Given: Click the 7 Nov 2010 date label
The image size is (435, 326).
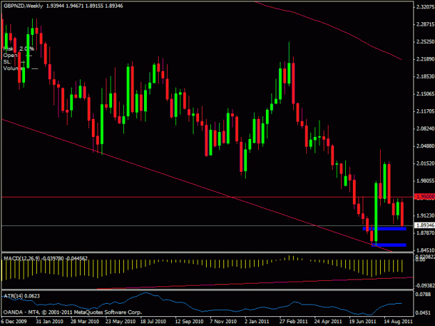Looking at the screenshot, I should click(x=223, y=322).
